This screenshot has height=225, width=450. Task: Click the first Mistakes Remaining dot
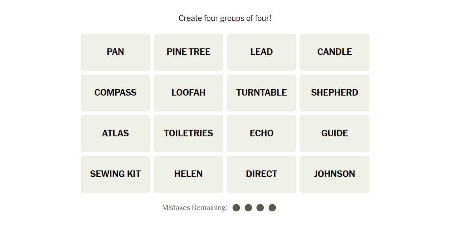pos(236,208)
